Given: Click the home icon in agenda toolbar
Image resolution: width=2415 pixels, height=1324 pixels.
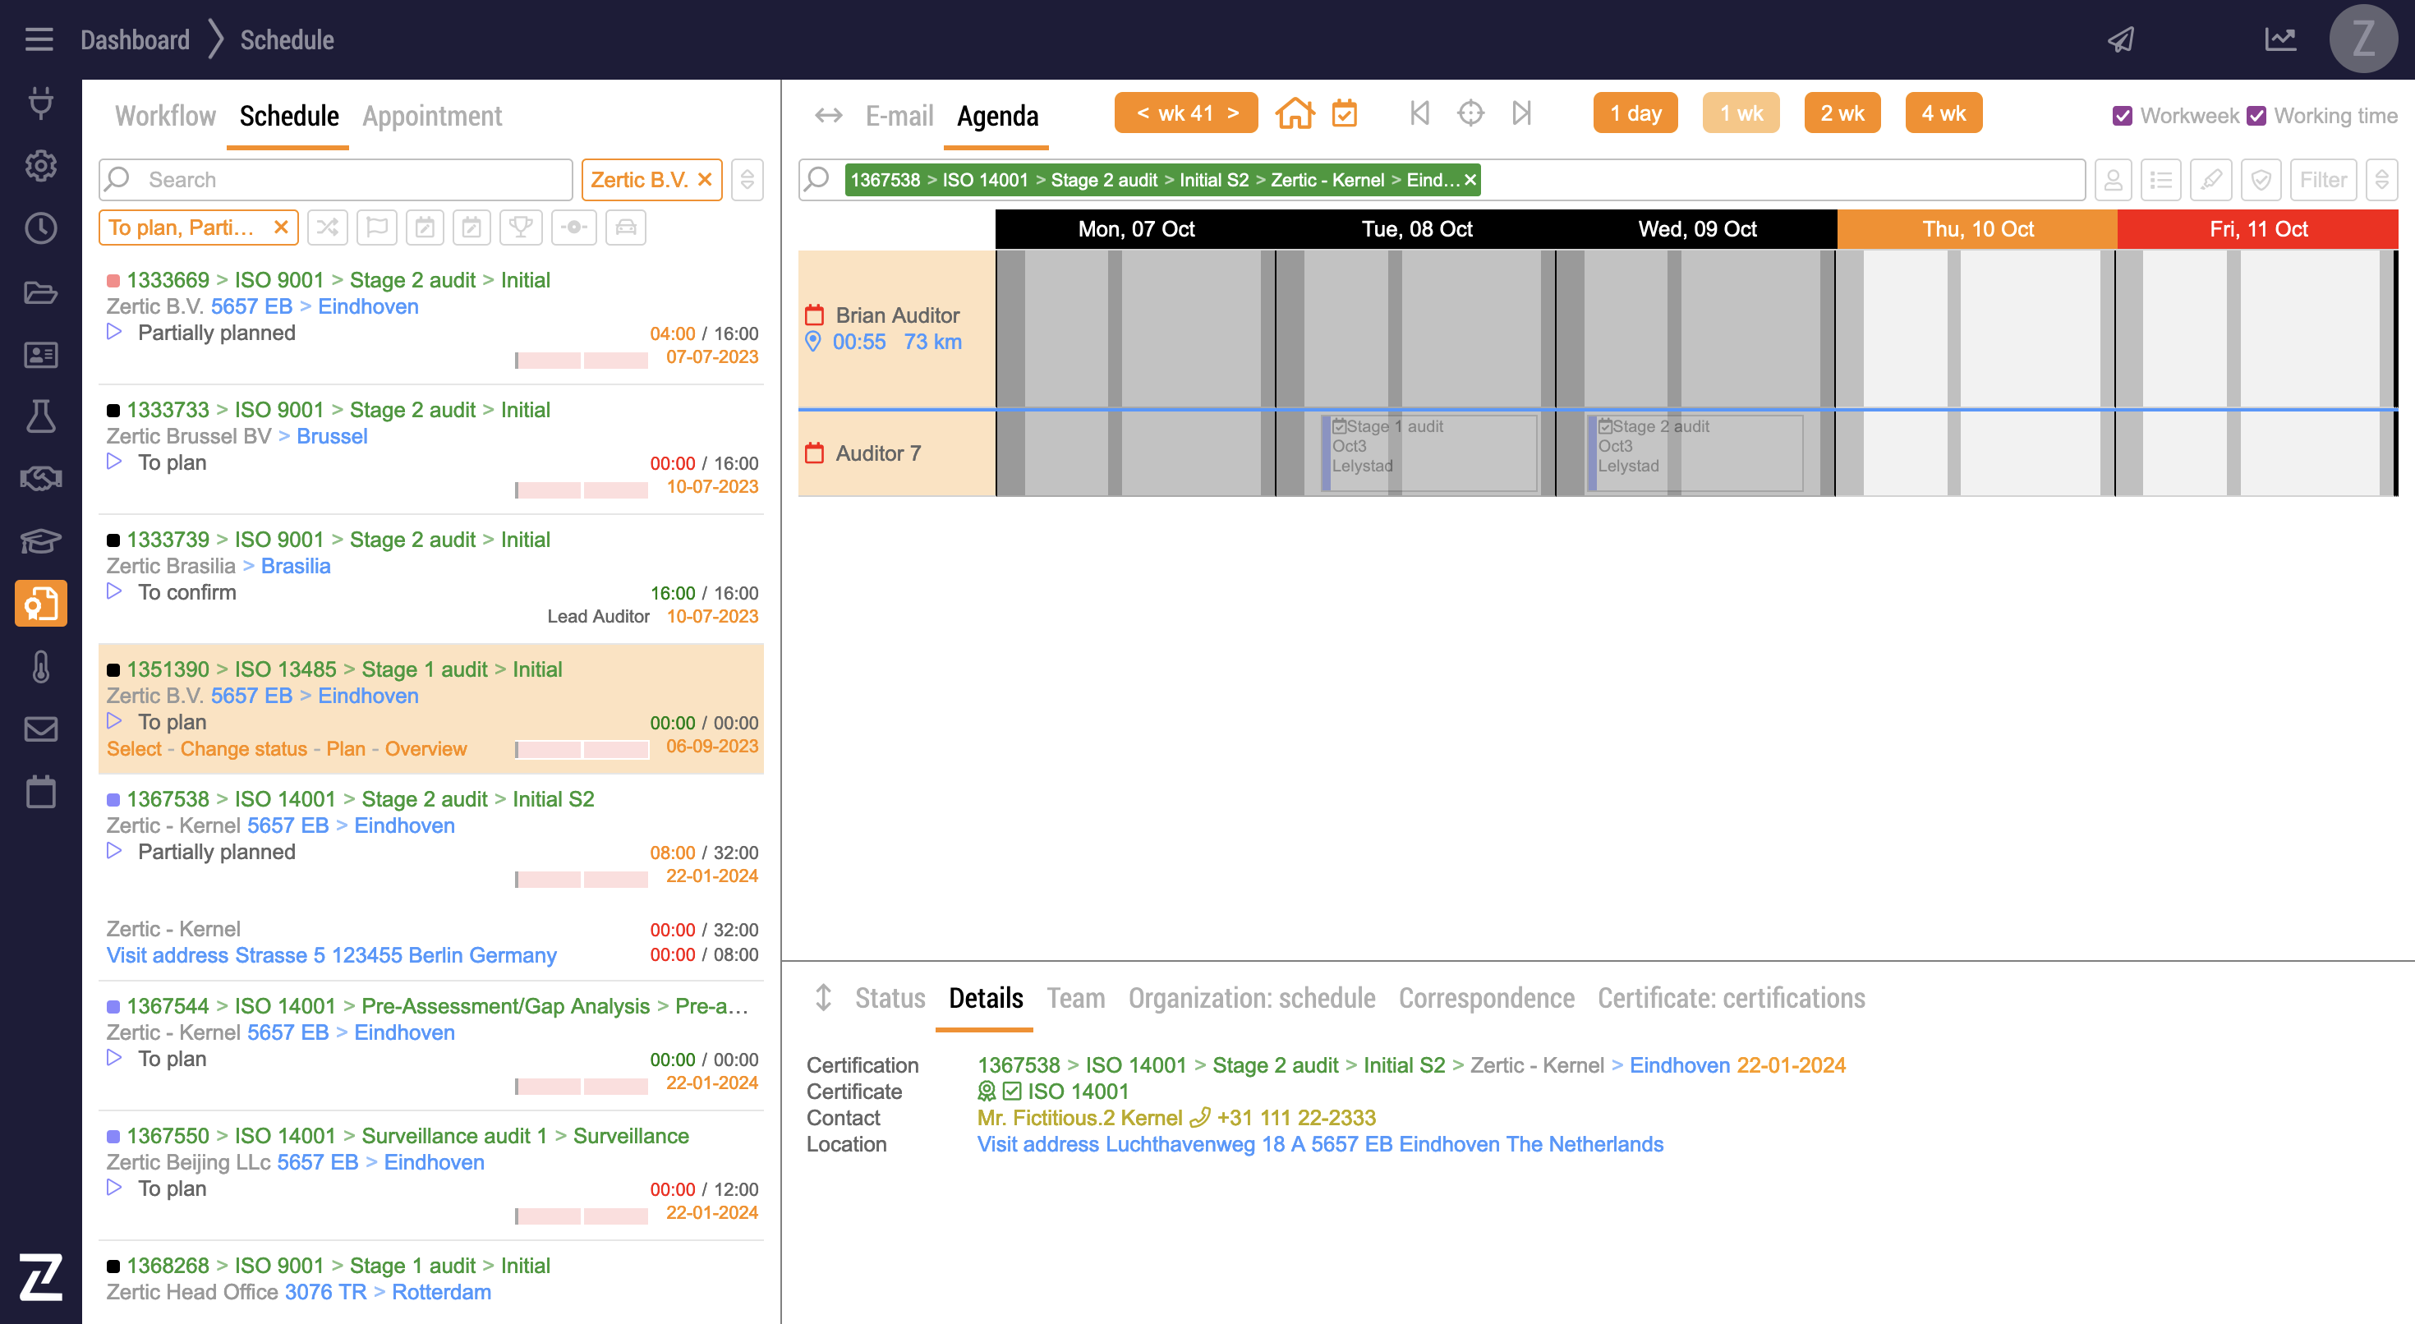Looking at the screenshot, I should [x=1295, y=113].
